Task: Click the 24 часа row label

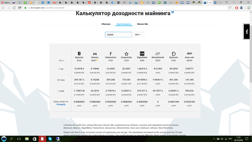Action: tap(61, 80)
